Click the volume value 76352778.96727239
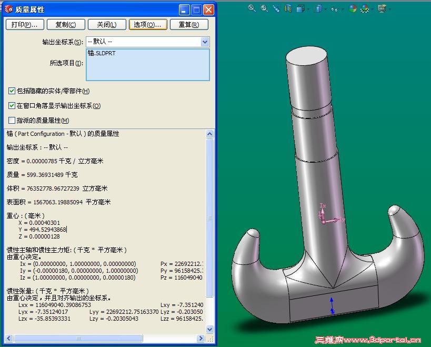 pyautogui.click(x=53, y=189)
